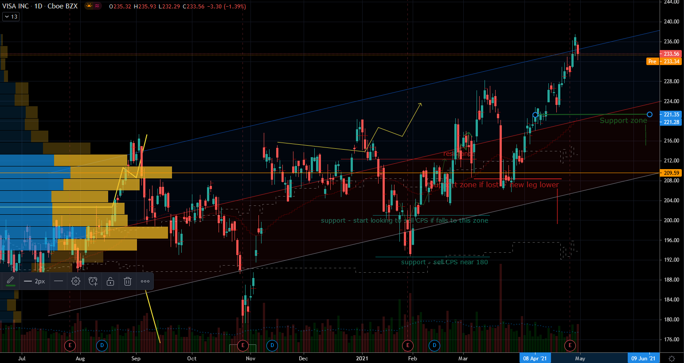Lock the selected drawing

110,281
